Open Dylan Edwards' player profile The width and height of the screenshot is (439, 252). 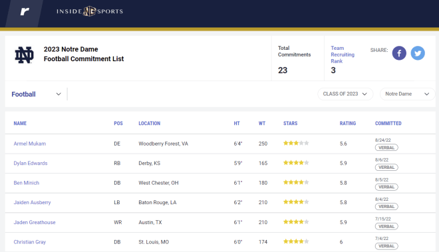tap(31, 164)
